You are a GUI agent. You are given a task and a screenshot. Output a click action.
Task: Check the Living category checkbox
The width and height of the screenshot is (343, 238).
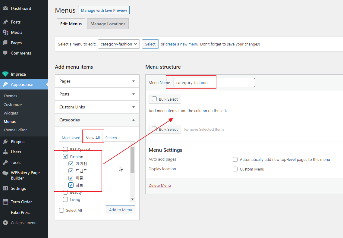coord(65,199)
